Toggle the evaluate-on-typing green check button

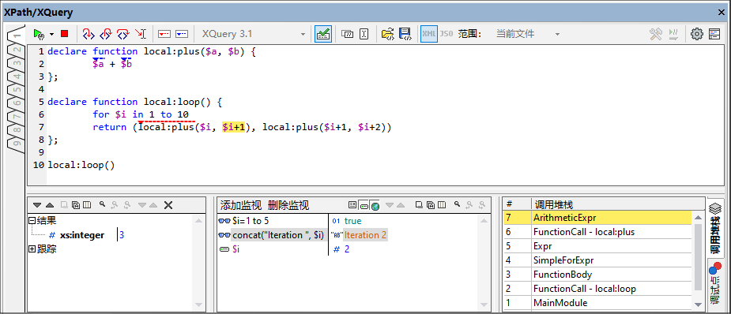(323, 34)
